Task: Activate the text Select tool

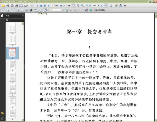Action: pyautogui.click(x=69, y=5)
